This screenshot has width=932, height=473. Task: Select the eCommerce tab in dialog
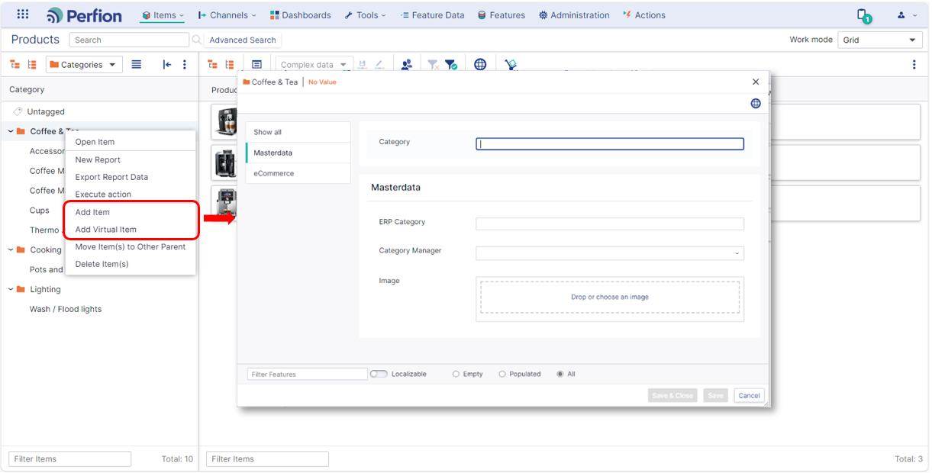[298, 173]
